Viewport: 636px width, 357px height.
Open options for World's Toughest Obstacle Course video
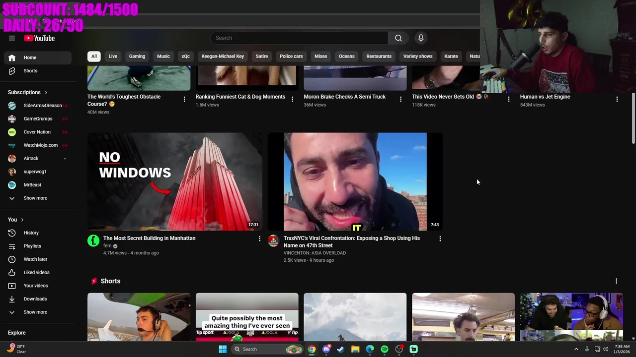[184, 99]
